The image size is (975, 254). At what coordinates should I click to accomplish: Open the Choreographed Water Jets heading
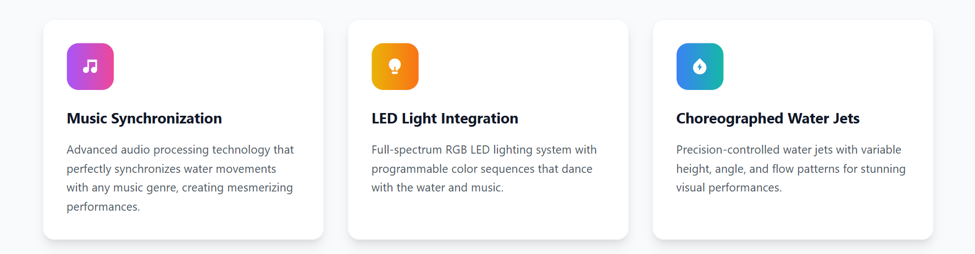point(767,118)
